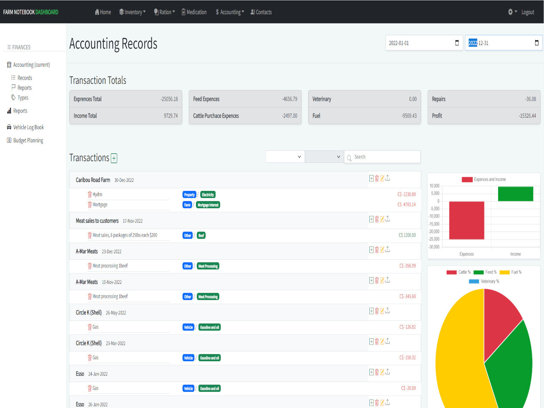Open the settings gear menu
The image size is (544, 408).
[x=512, y=12]
